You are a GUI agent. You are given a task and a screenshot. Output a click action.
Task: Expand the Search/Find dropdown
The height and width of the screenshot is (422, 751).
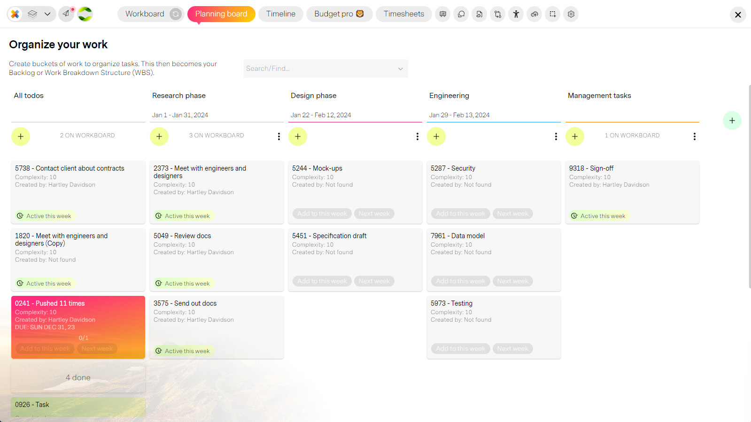tap(325, 68)
